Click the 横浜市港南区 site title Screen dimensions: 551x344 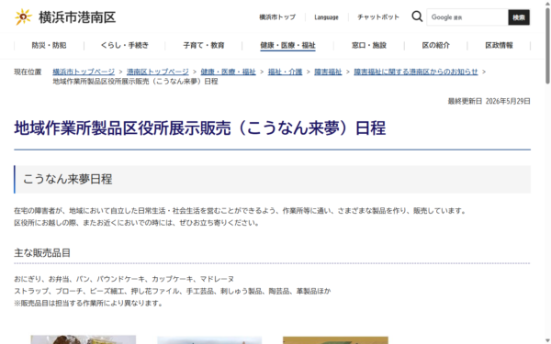(77, 17)
